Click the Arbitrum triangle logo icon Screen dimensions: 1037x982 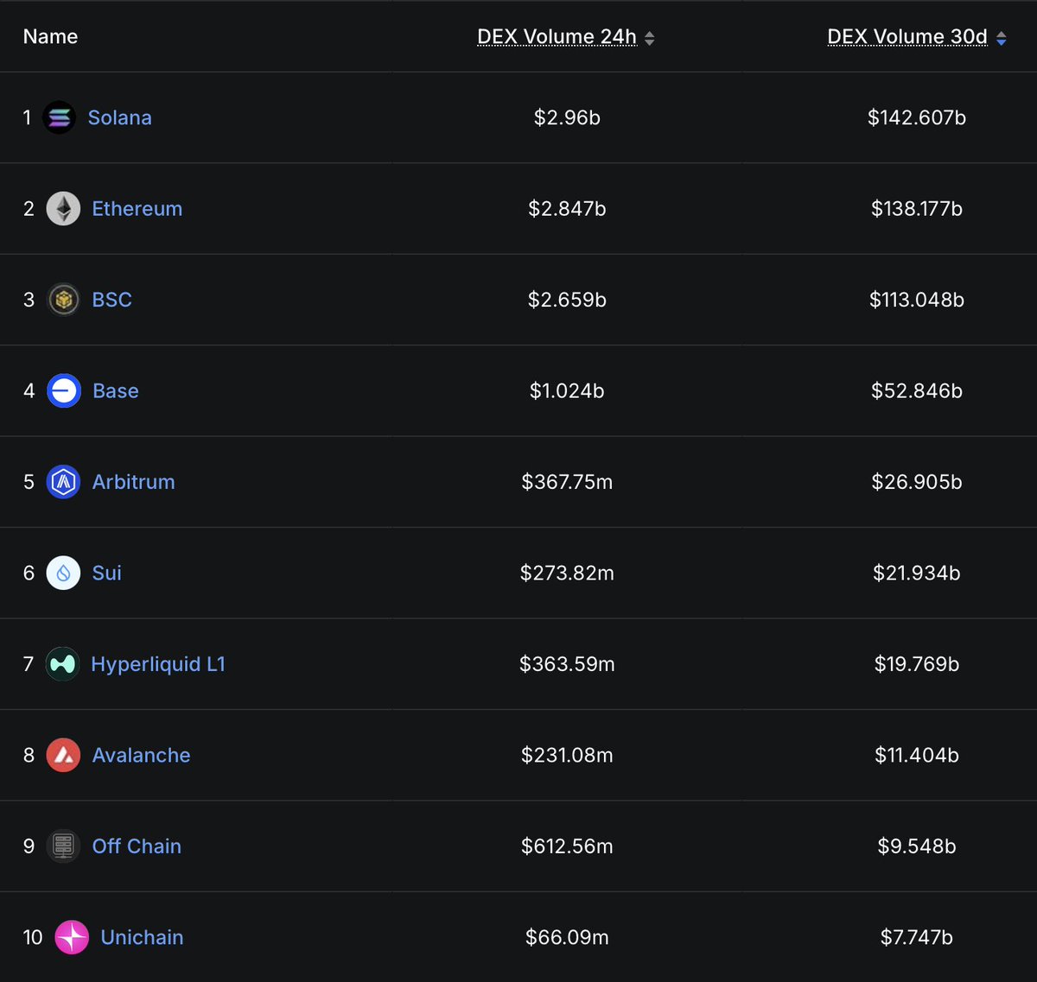tap(62, 482)
